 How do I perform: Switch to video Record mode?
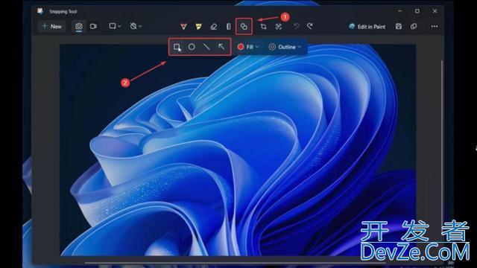click(x=93, y=27)
